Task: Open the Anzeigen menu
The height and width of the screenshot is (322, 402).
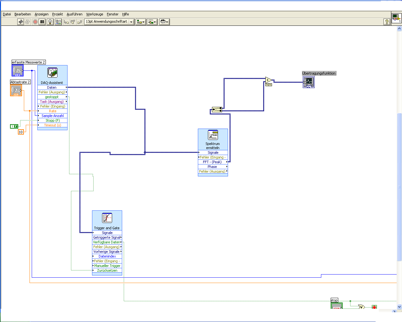Action: pyautogui.click(x=41, y=14)
